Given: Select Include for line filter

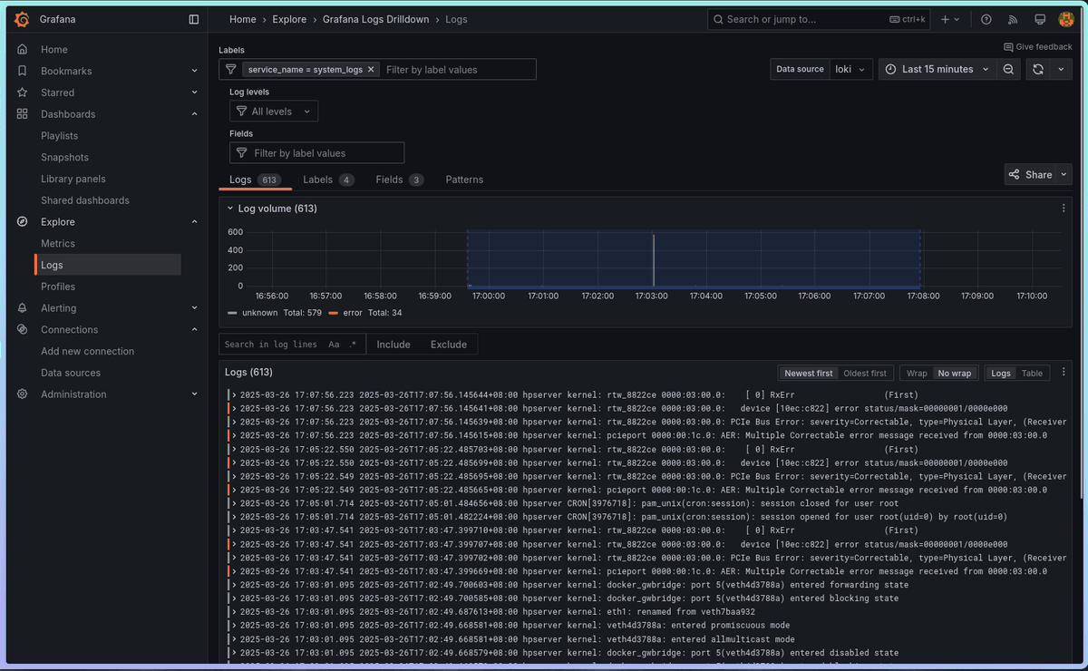Looking at the screenshot, I should pos(393,345).
